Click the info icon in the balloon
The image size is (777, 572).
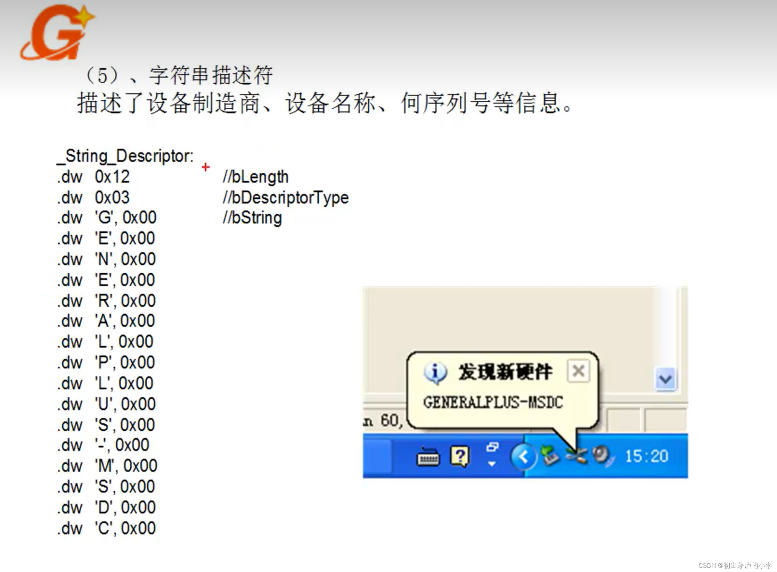(435, 373)
